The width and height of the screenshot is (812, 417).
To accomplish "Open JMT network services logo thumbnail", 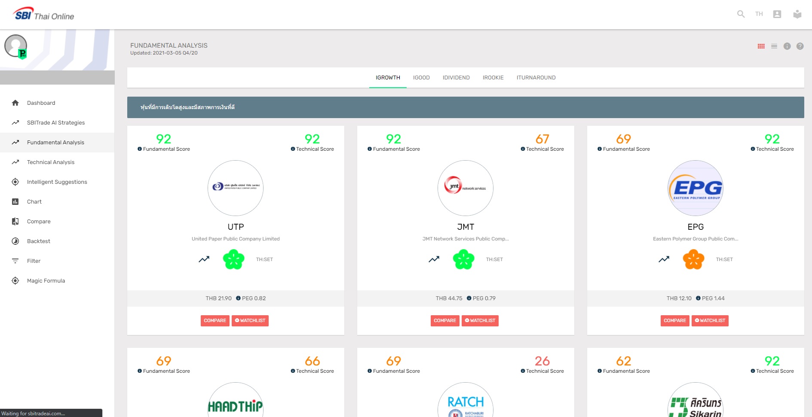I will 466,188.
